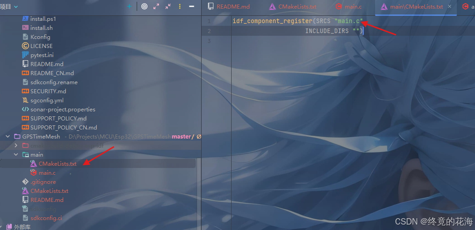This screenshot has width=475, height=230.
Task: Click the LICENSE copyright icon
Action: (x=25, y=46)
